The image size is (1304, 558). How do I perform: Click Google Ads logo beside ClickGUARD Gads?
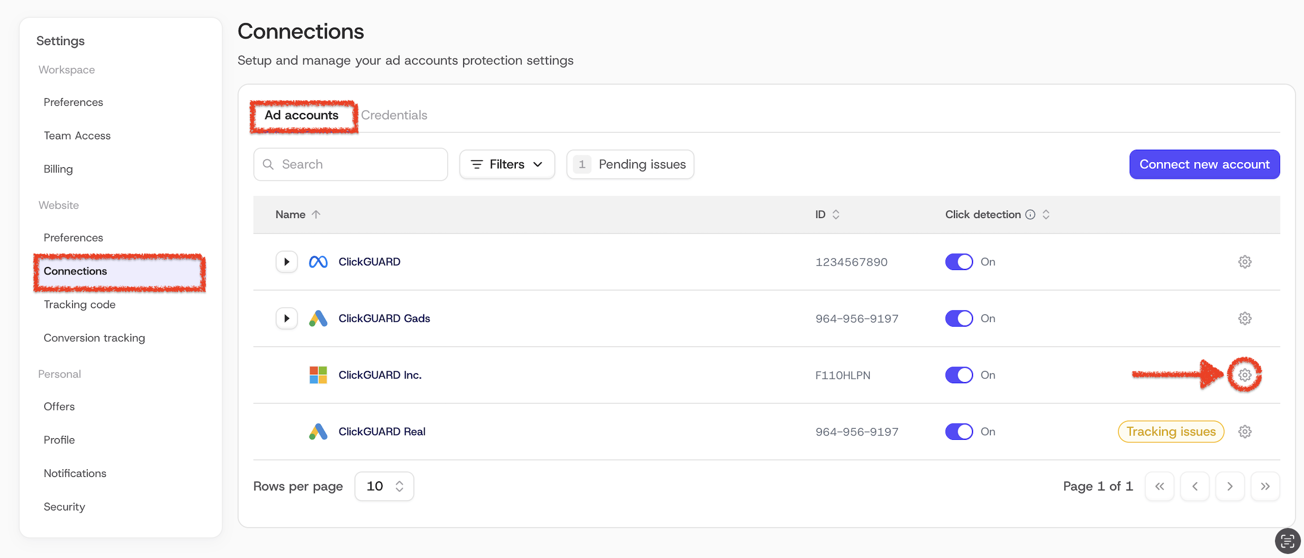point(318,319)
